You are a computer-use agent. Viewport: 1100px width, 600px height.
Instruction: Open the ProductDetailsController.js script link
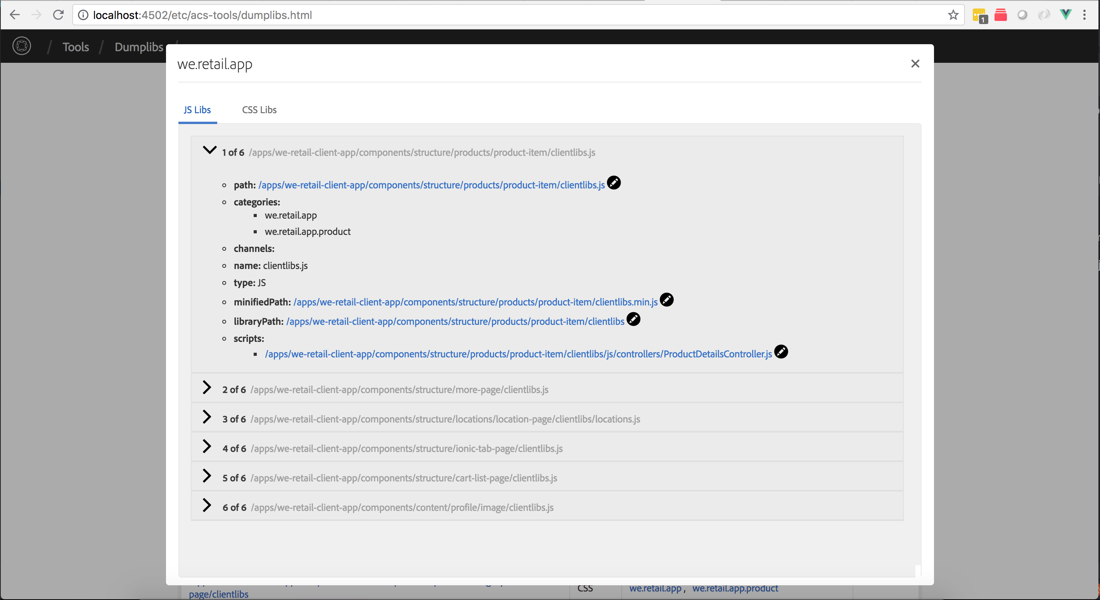point(519,354)
